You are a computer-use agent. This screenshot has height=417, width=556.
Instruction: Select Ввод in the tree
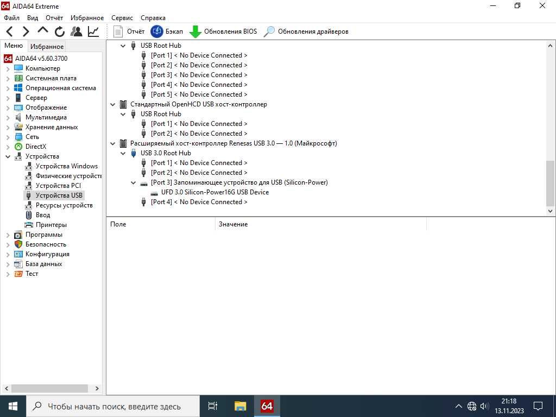(43, 215)
